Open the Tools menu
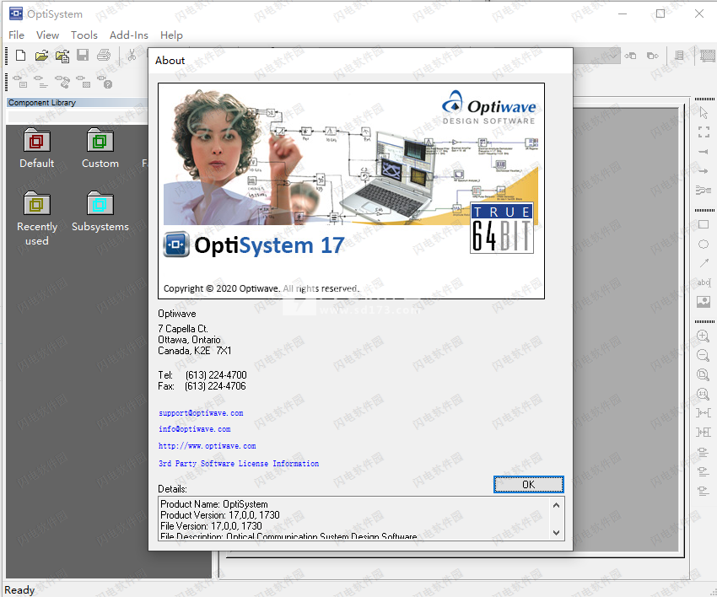 click(84, 35)
